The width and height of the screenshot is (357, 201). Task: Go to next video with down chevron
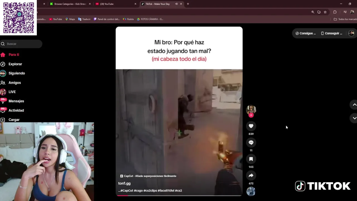pyautogui.click(x=354, y=118)
